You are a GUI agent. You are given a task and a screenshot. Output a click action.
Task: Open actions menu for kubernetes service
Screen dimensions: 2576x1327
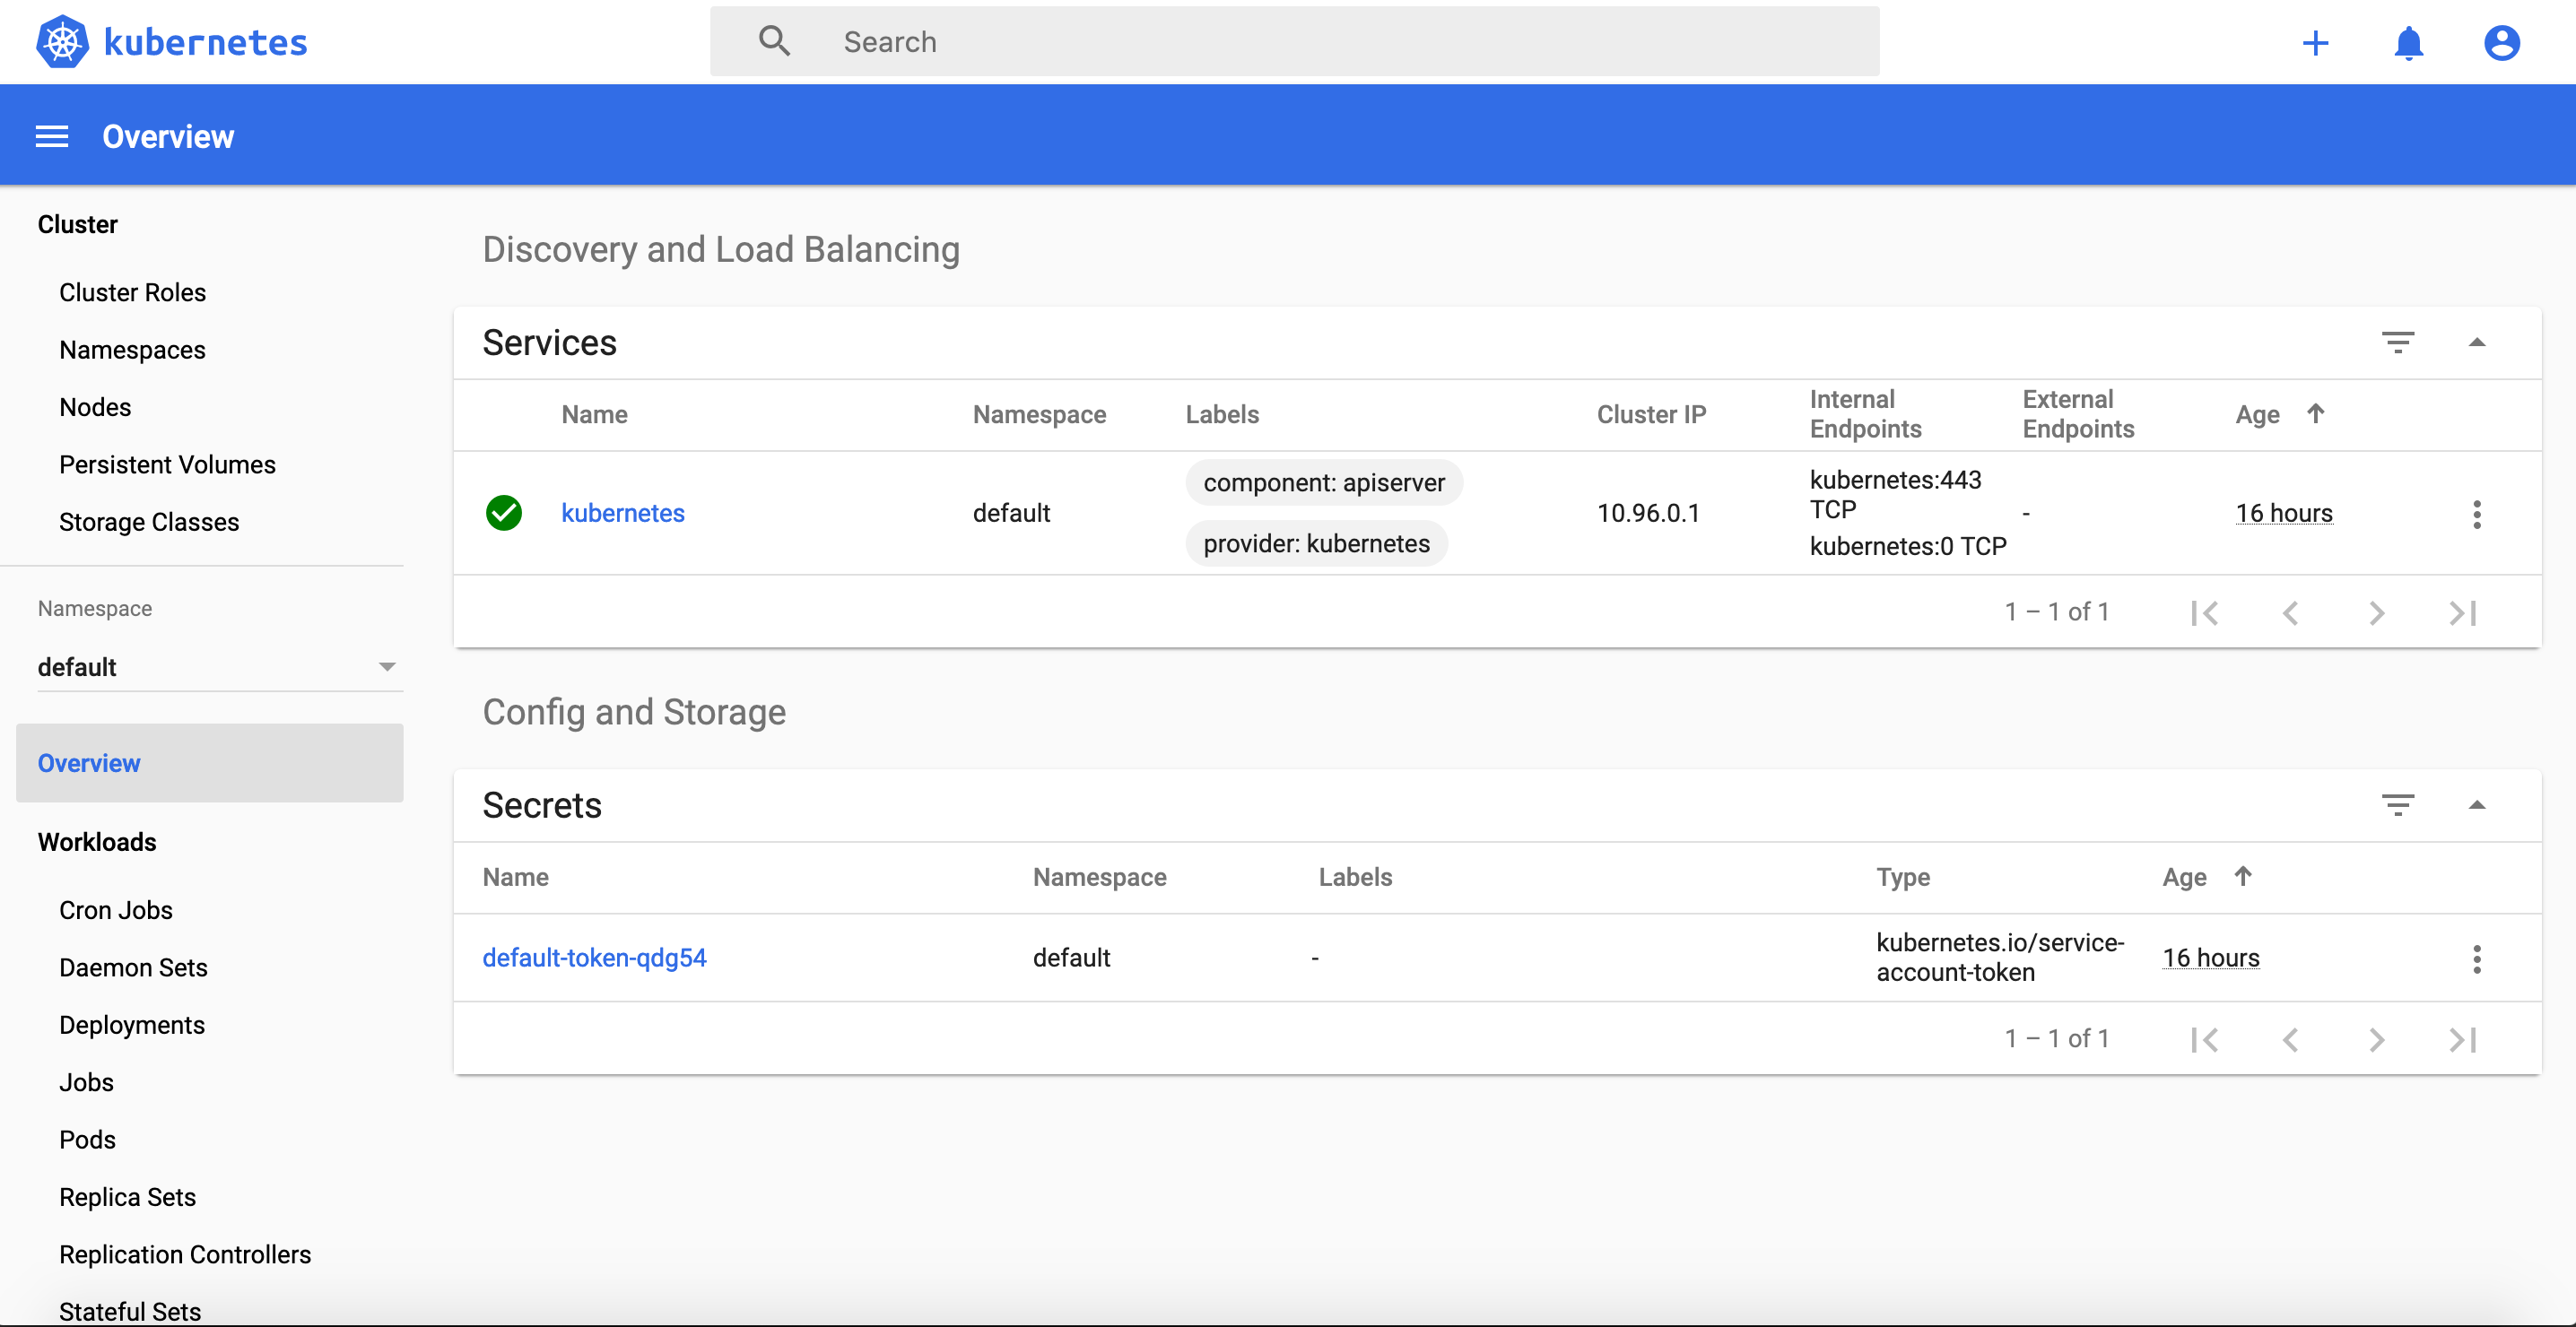tap(2476, 514)
